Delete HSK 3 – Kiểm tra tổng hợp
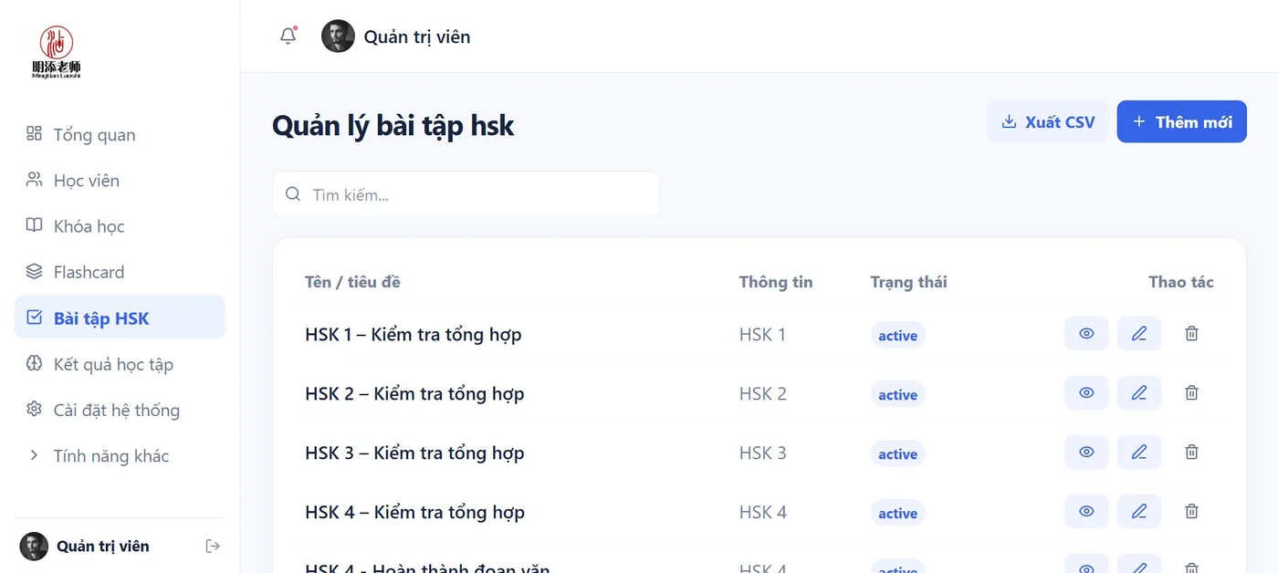Image resolution: width=1278 pixels, height=573 pixels. click(x=1191, y=453)
